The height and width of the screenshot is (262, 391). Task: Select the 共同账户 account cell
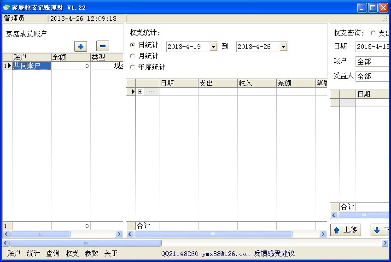[31, 66]
